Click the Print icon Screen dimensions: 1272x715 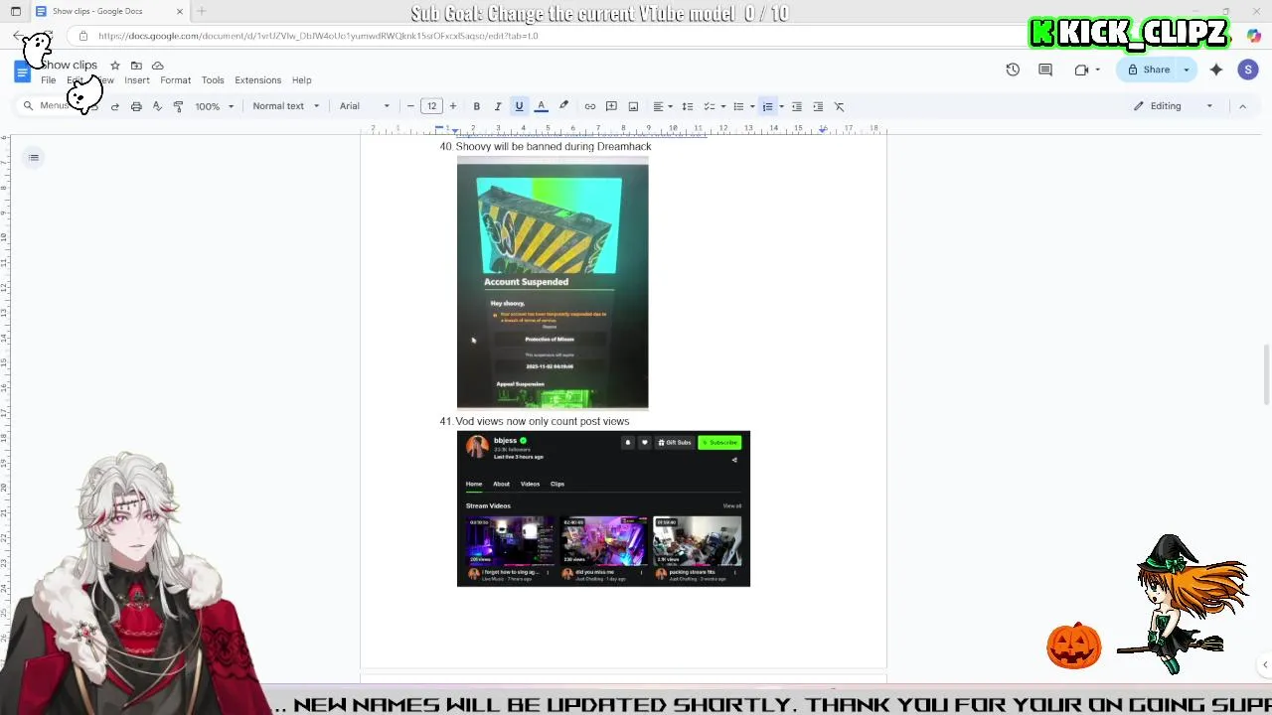[x=136, y=106]
